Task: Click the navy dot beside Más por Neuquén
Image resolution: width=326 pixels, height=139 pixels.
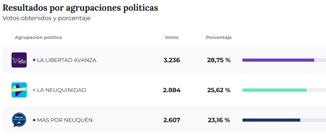Action: click(x=34, y=120)
